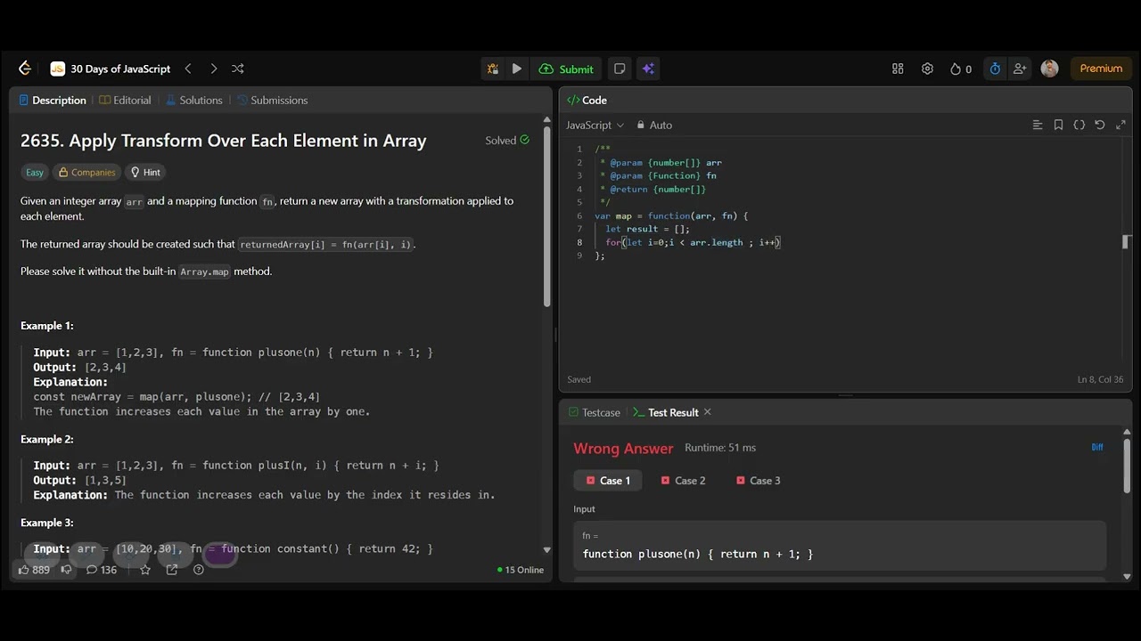The width and height of the screenshot is (1141, 641).
Task: Toggle the Auto lock setting
Action: click(654, 125)
